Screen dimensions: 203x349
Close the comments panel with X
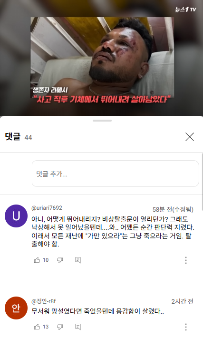point(190,137)
